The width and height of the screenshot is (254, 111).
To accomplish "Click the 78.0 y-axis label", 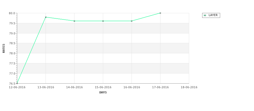I will coord(12,53).
